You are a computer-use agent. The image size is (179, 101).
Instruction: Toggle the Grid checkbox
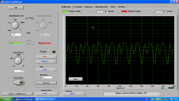tap(166, 88)
